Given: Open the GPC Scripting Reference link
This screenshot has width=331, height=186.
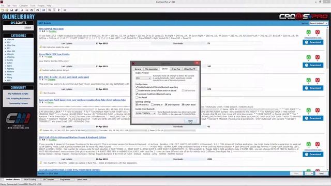Looking at the screenshot, I should pyautogui.click(x=18, y=99).
